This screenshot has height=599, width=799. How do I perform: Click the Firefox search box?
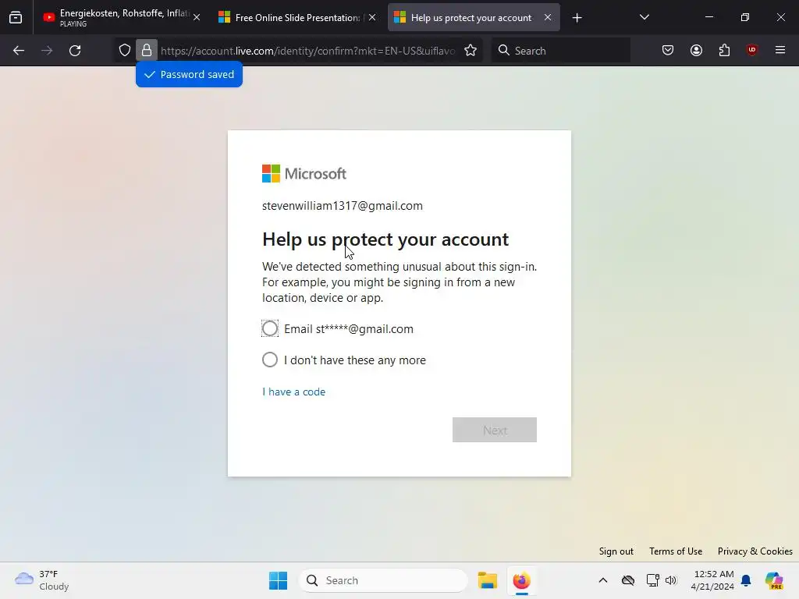coord(560,51)
